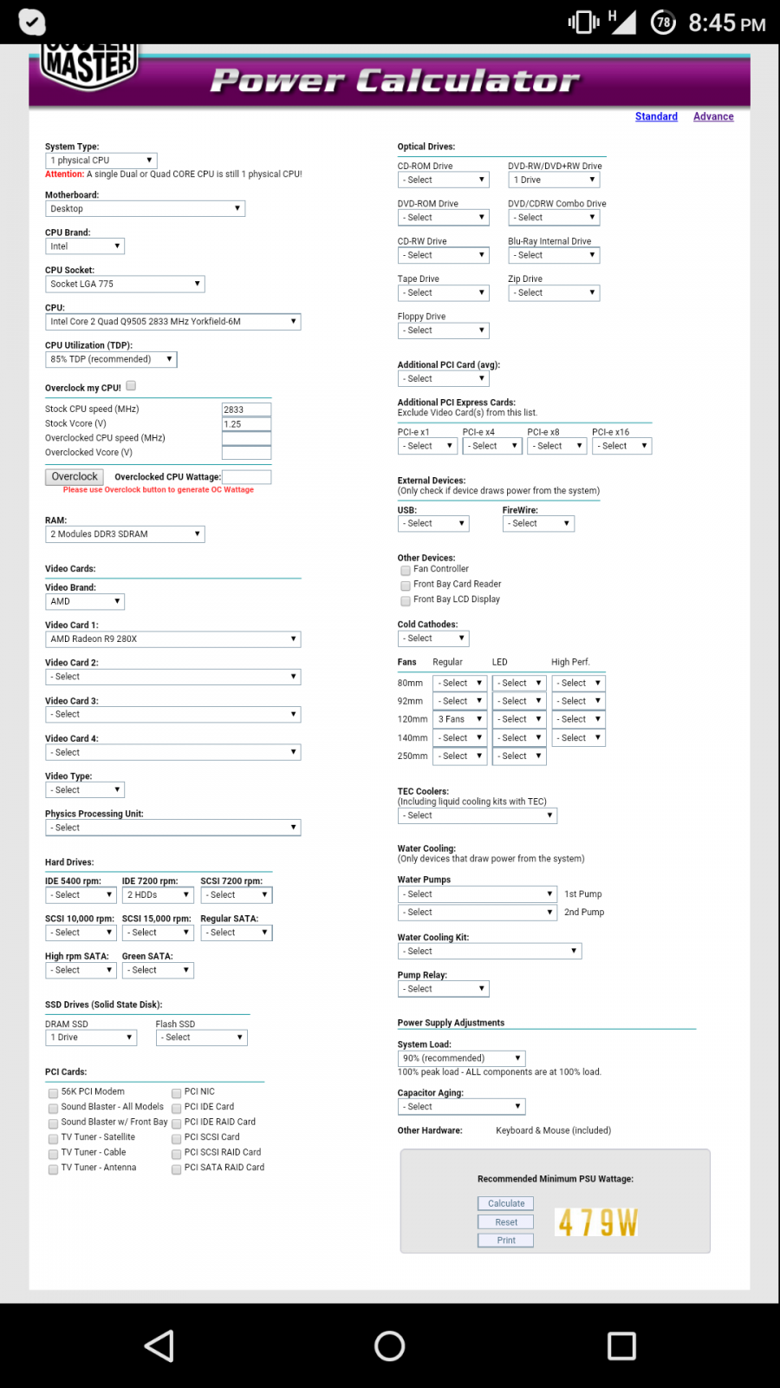This screenshot has width=780, height=1388.
Task: Click the Print button
Action: [x=506, y=1241]
